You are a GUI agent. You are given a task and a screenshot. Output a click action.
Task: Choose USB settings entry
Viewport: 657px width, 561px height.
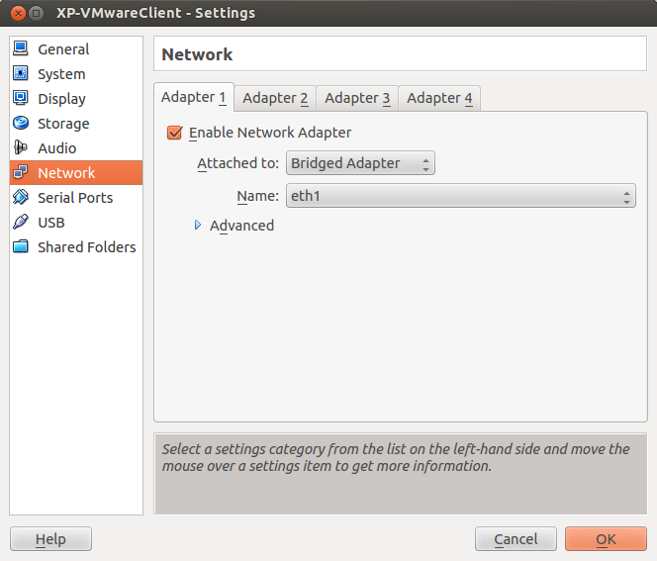76,222
